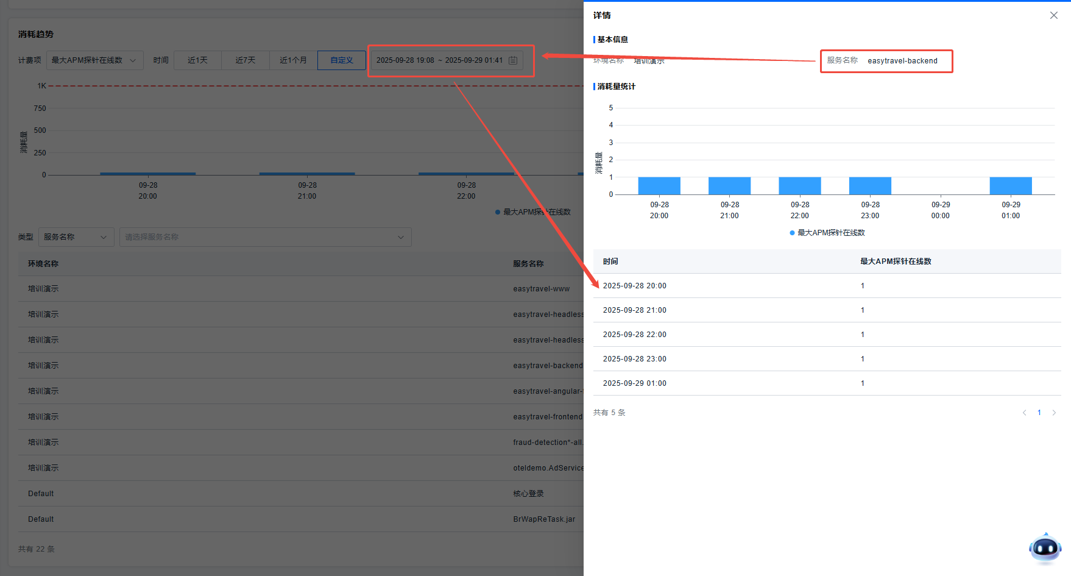Screen dimensions: 1071x576
Task: Select the 近7天 time range
Action: [246, 60]
